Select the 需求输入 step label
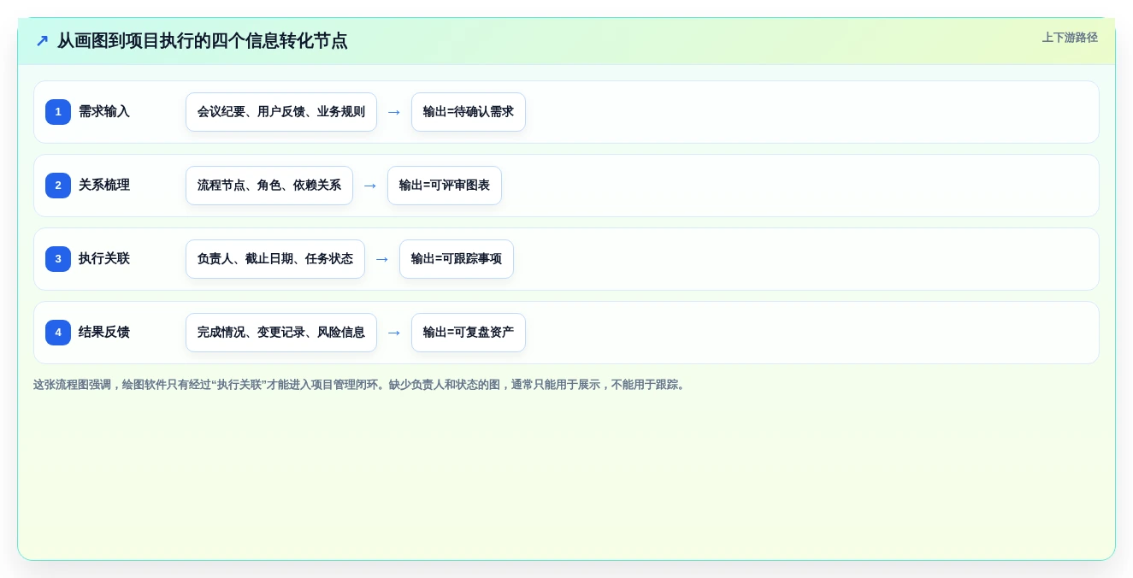The image size is (1133, 578). pyautogui.click(x=104, y=112)
